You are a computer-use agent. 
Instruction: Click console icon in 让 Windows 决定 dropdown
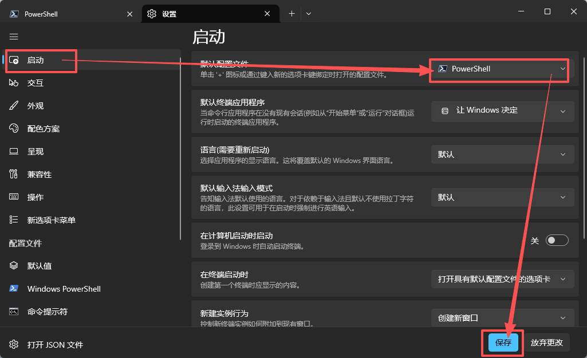pos(445,110)
